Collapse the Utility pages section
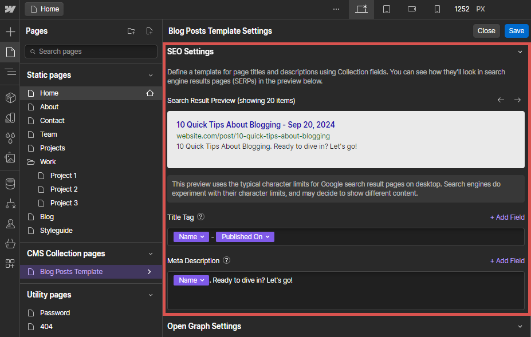This screenshot has width=531, height=337. (x=151, y=295)
